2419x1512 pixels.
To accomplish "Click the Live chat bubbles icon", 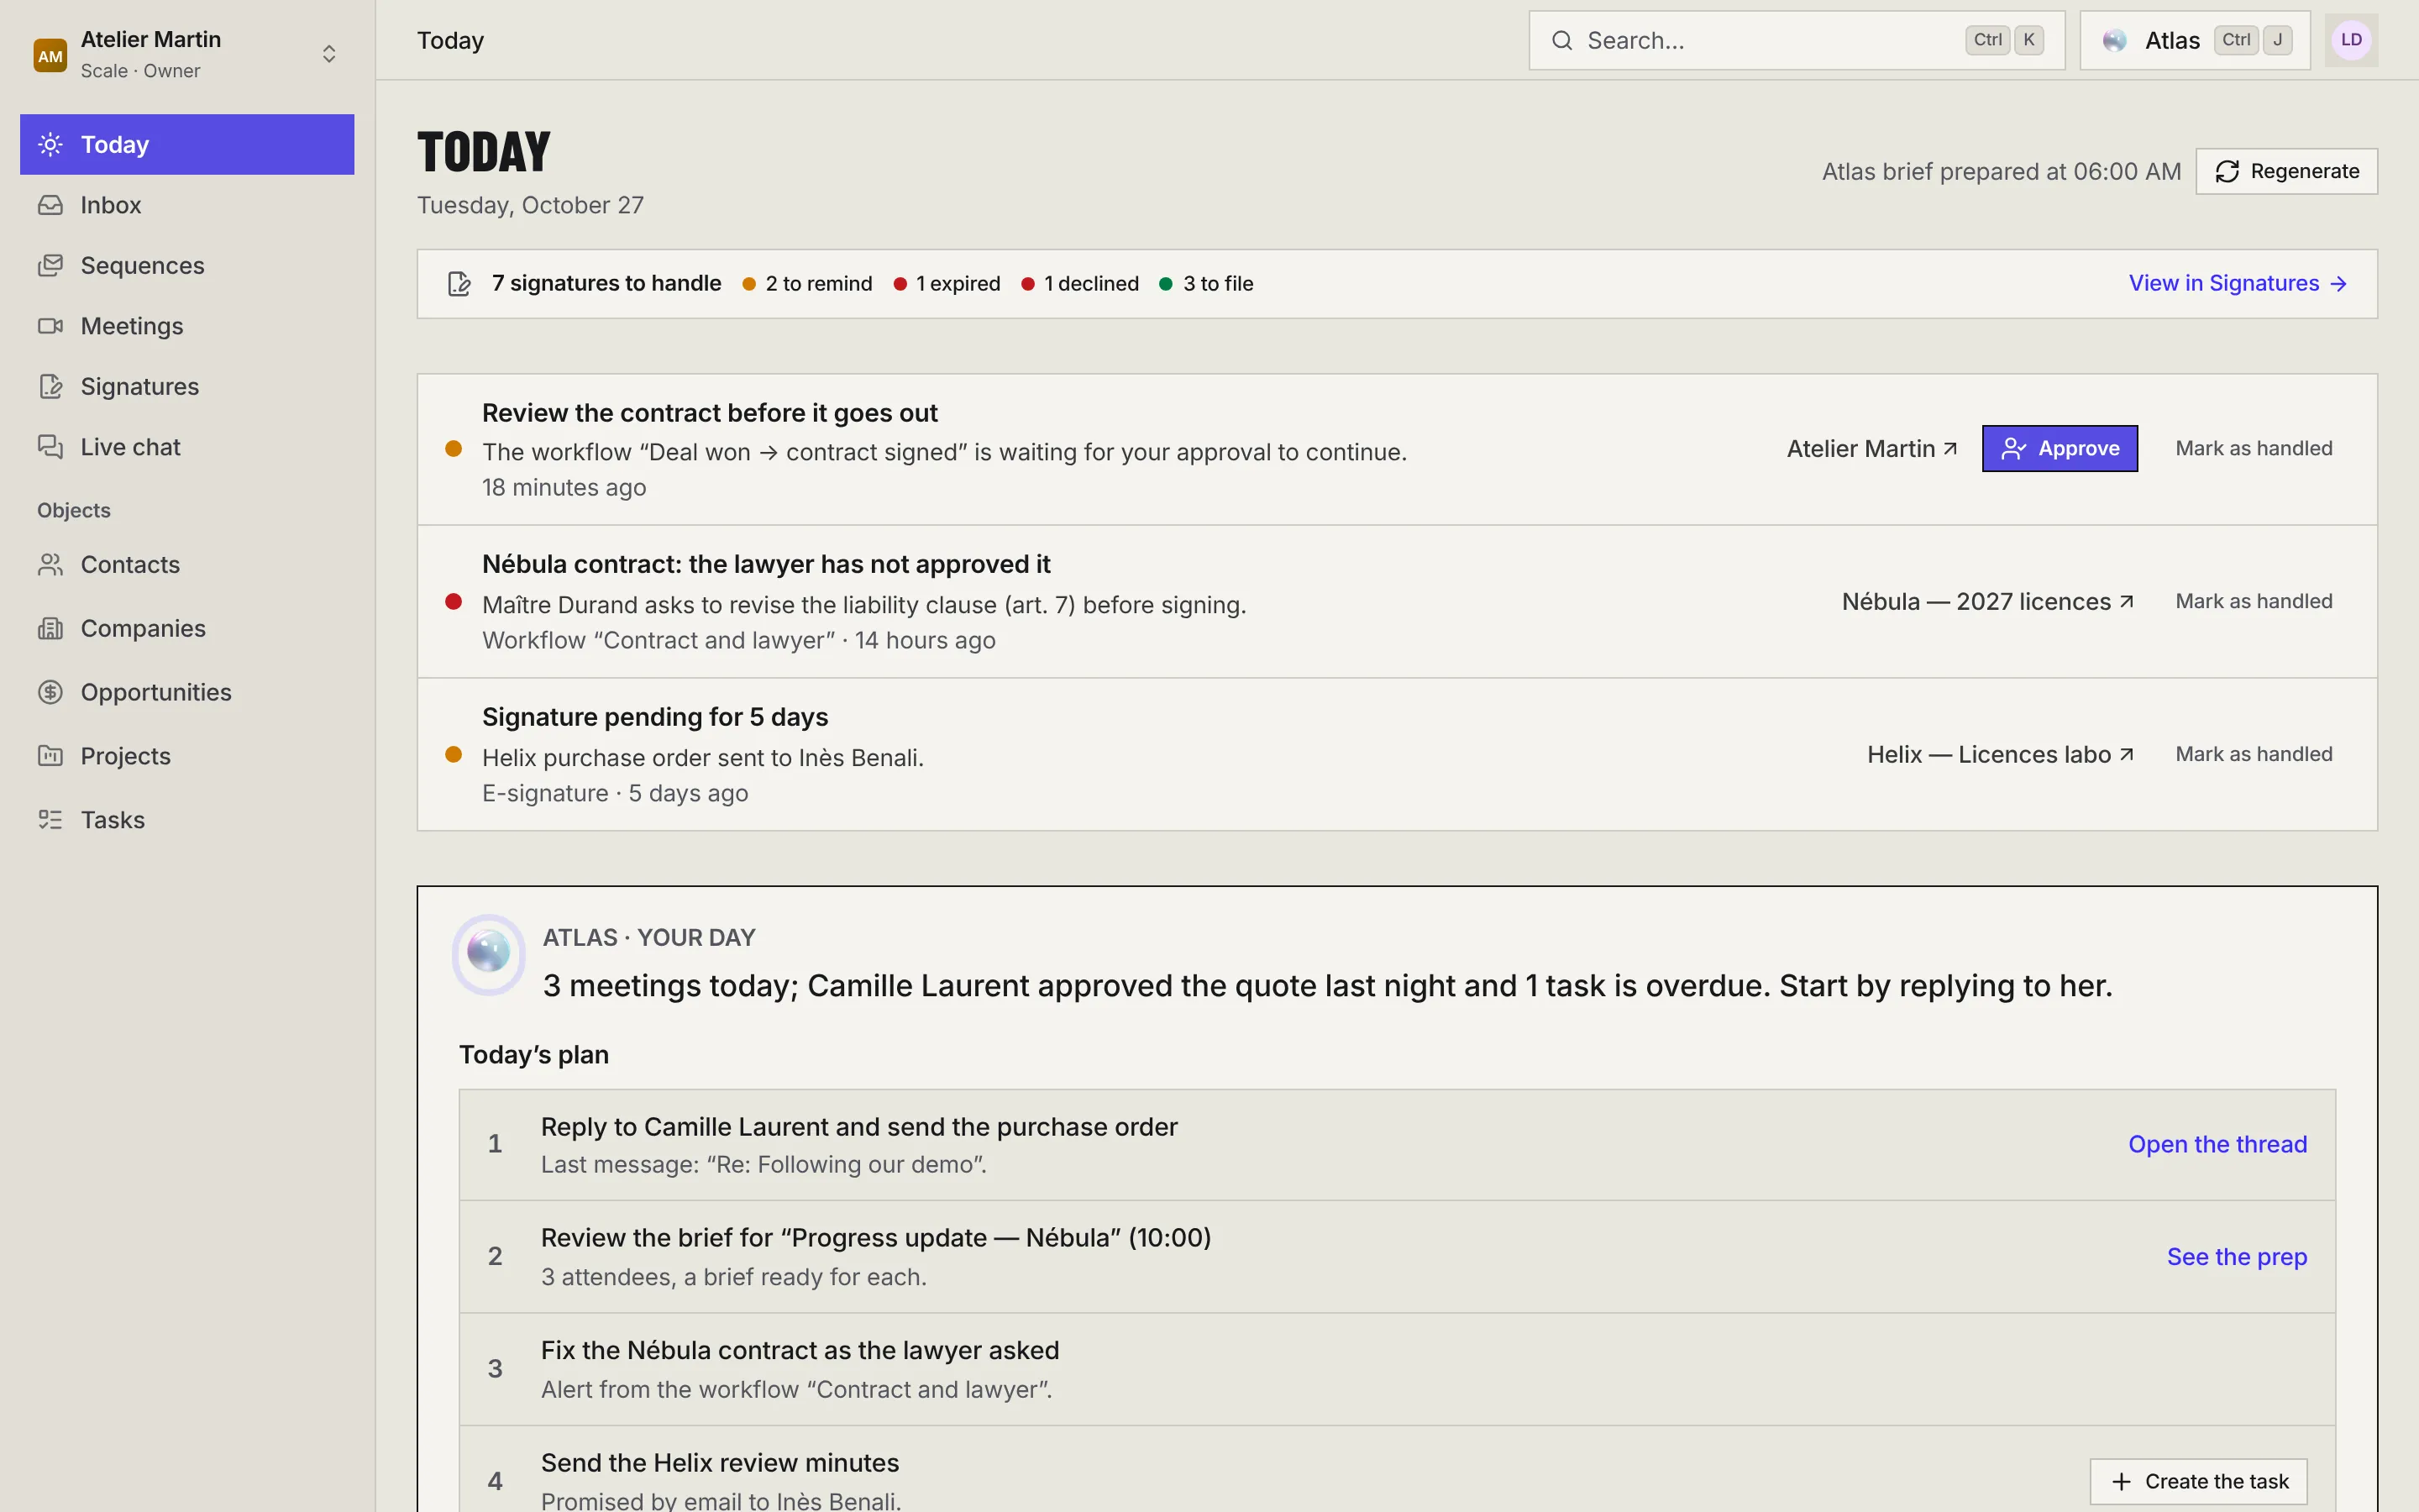I will (x=50, y=447).
